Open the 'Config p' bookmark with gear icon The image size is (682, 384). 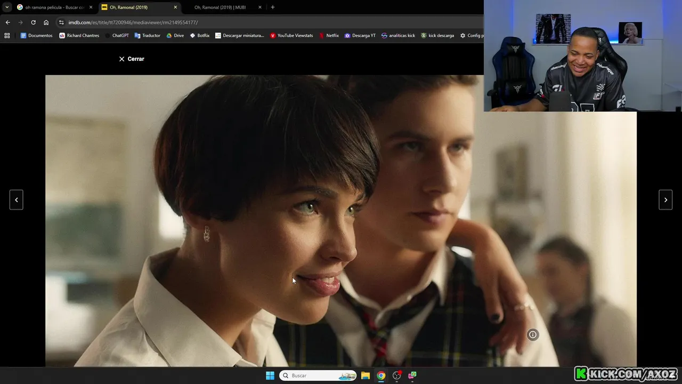point(472,36)
